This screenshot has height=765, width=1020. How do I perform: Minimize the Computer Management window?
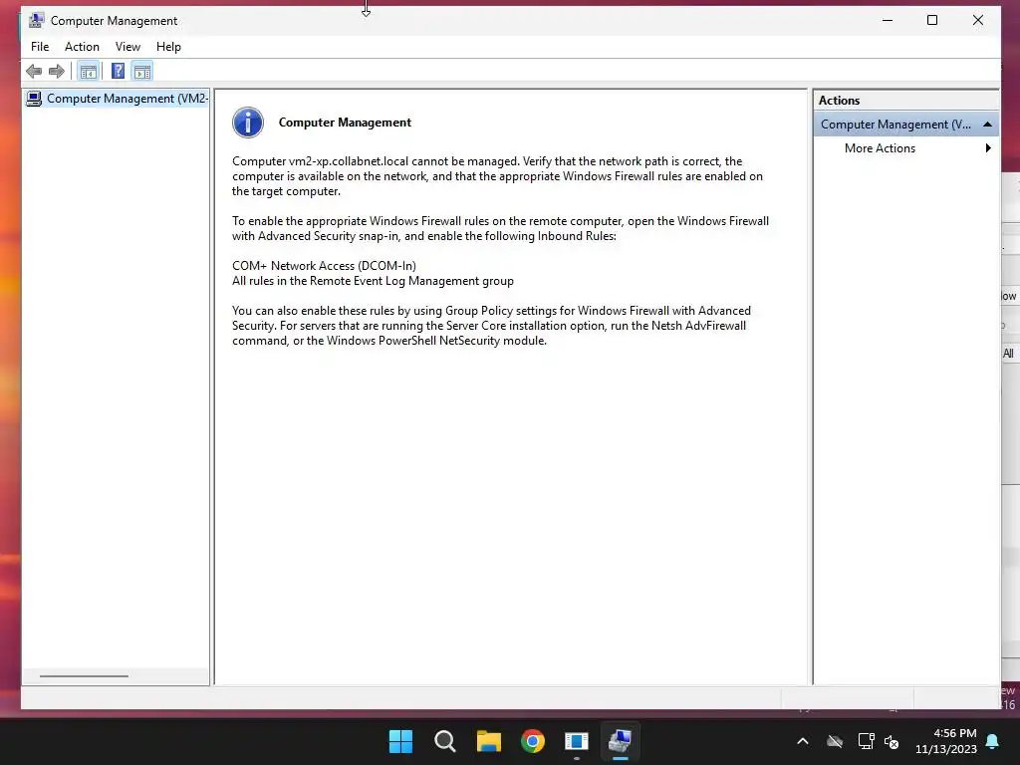(888, 20)
